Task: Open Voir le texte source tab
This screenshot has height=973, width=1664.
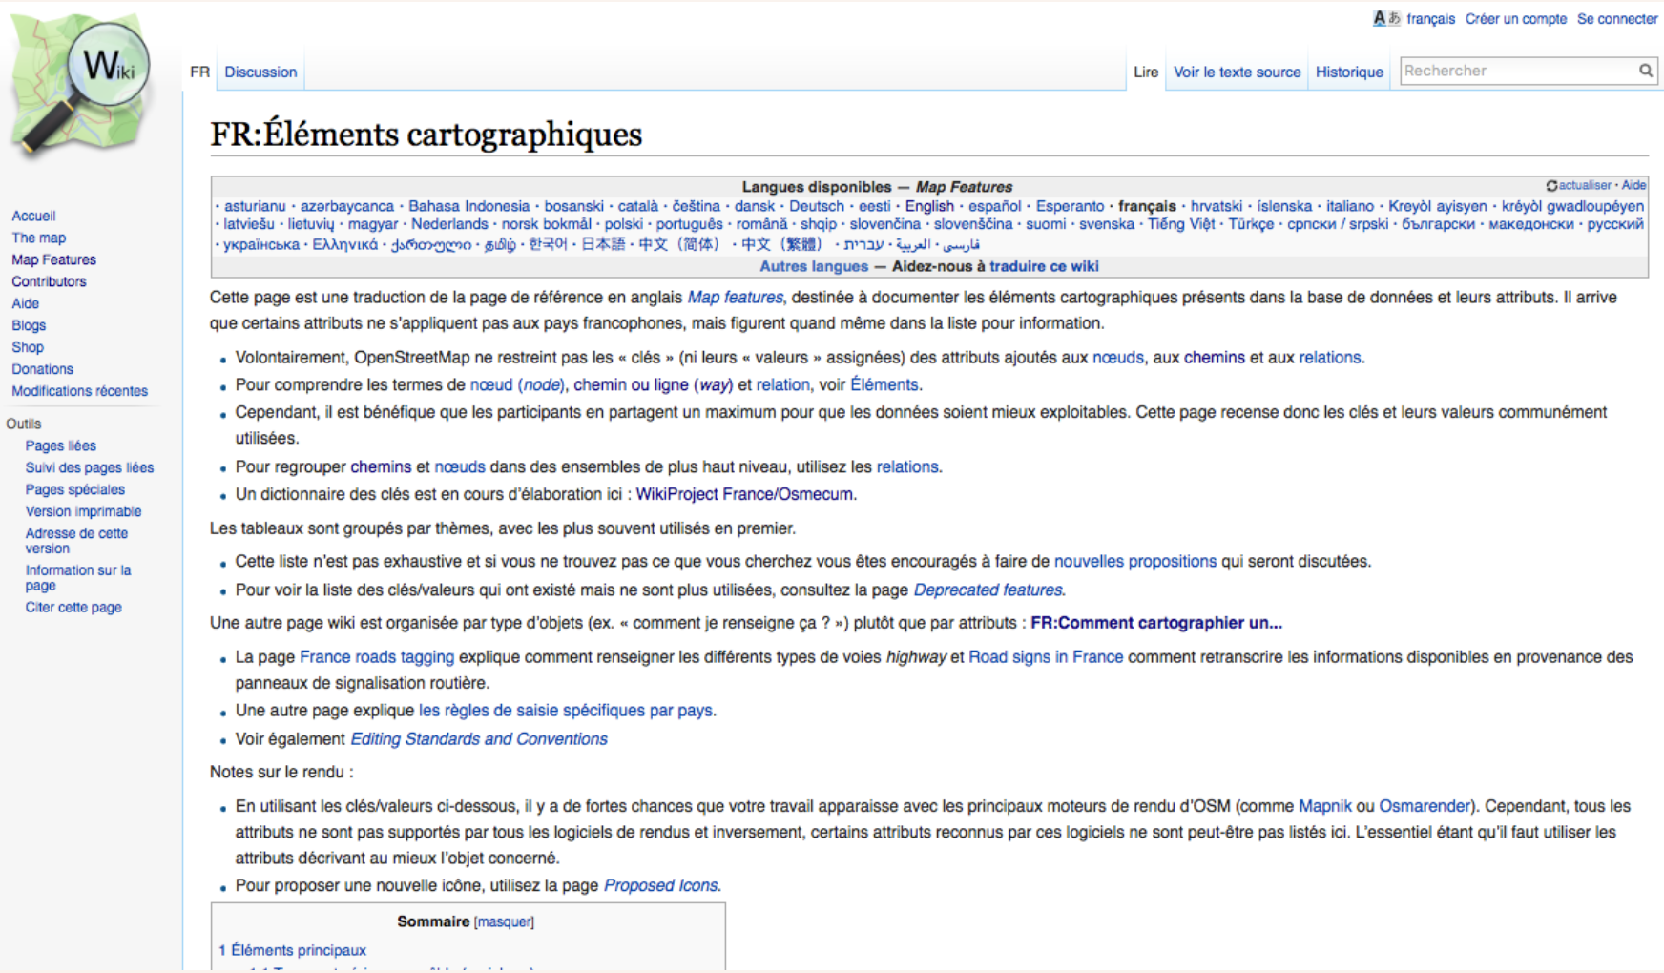Action: pyautogui.click(x=1237, y=72)
